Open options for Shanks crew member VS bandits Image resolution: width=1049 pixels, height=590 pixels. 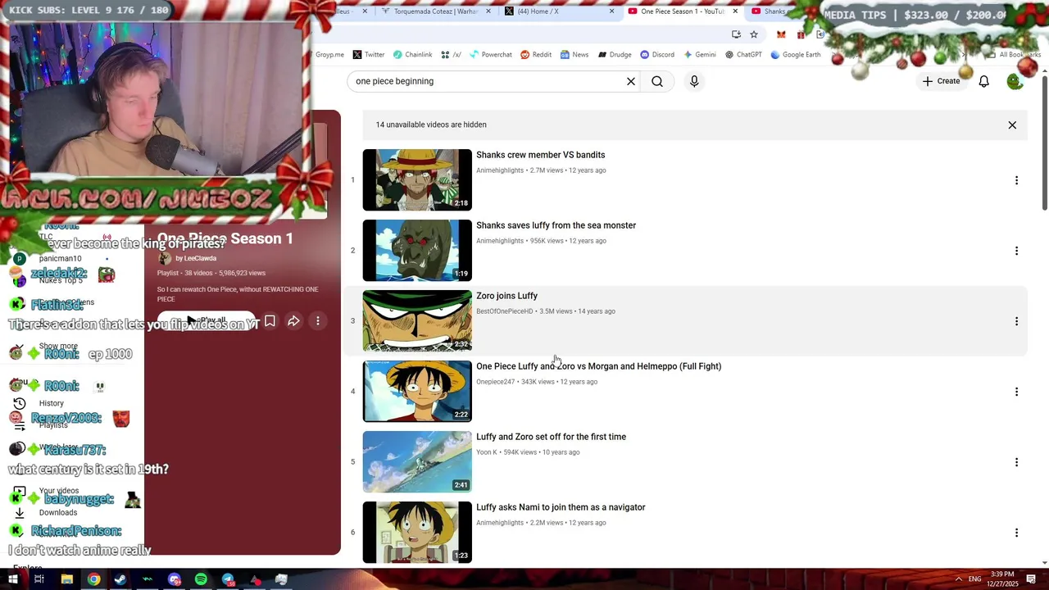pos(1016,180)
